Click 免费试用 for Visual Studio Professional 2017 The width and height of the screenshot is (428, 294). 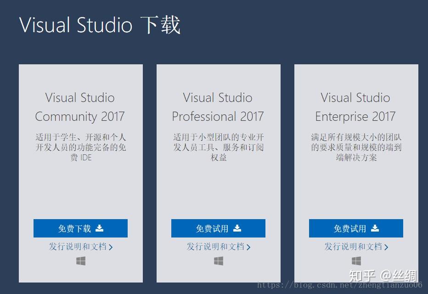point(218,228)
